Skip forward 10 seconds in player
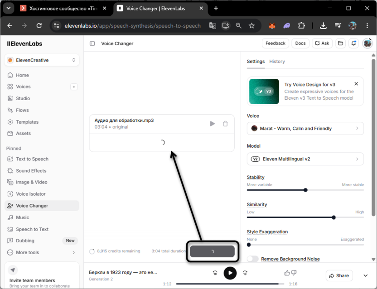 245,273
